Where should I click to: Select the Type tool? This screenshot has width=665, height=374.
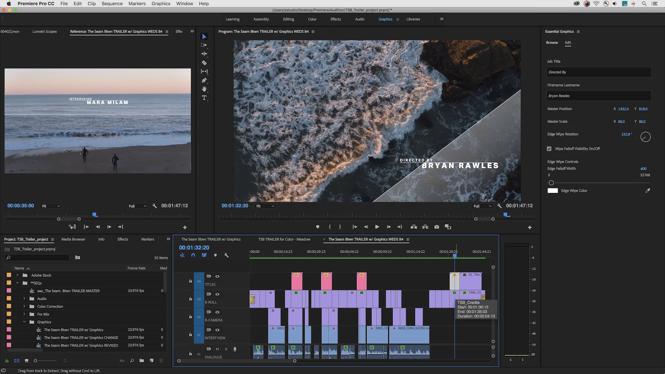point(204,98)
